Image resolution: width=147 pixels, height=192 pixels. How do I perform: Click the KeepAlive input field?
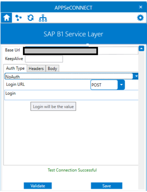[44, 59]
